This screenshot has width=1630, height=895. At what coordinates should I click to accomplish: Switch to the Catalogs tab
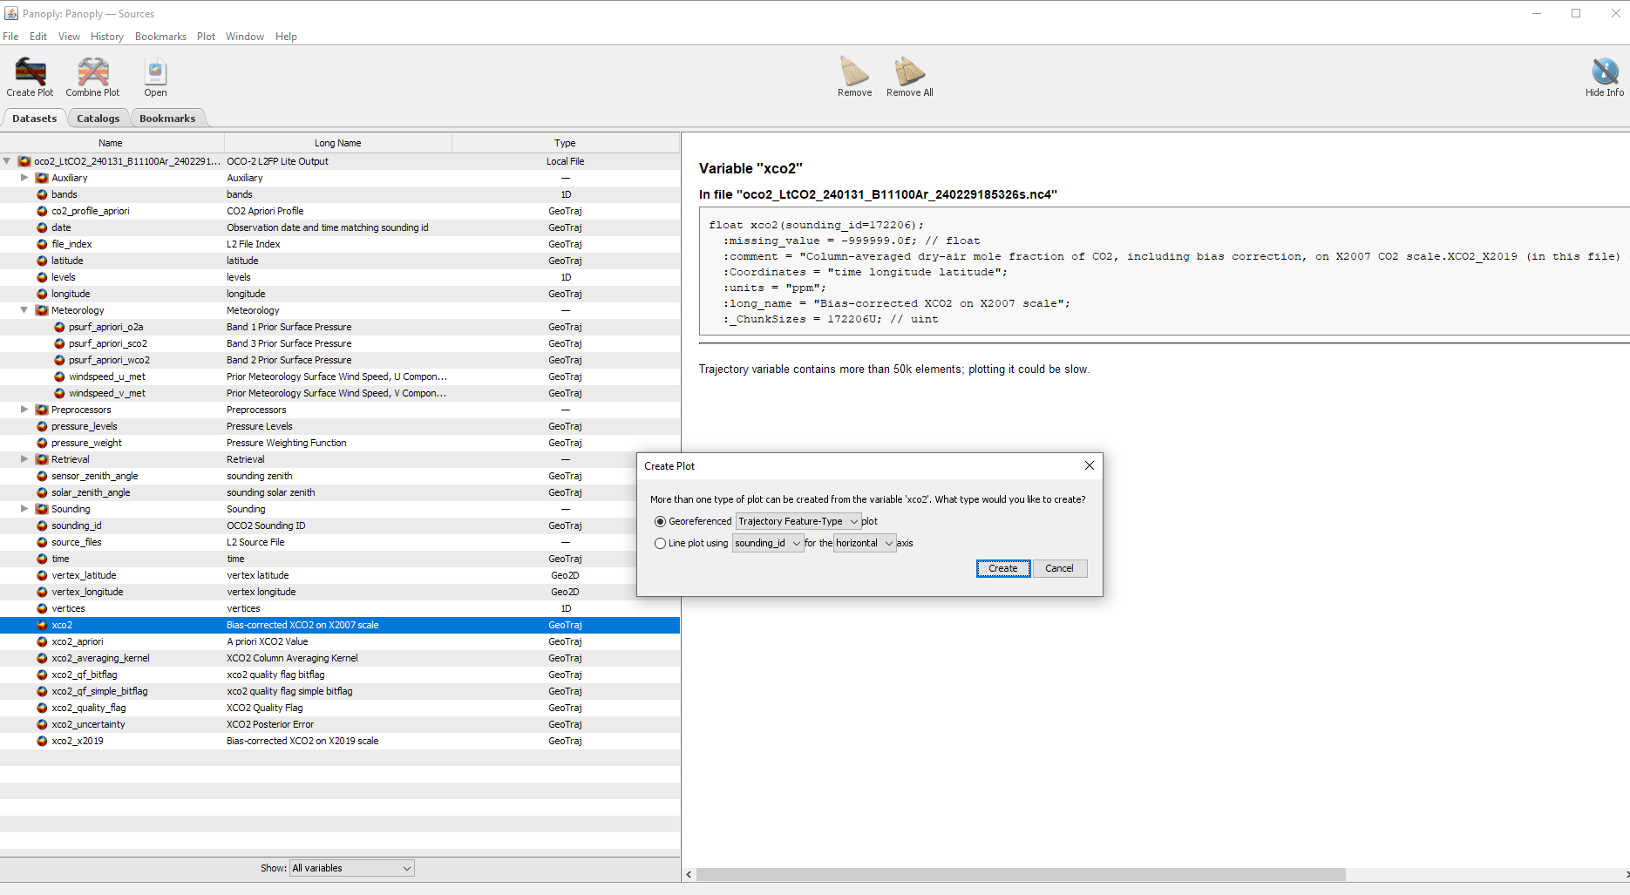click(98, 119)
